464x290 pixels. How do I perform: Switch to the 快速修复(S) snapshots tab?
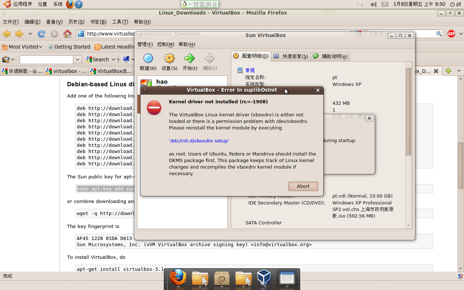pos(290,56)
